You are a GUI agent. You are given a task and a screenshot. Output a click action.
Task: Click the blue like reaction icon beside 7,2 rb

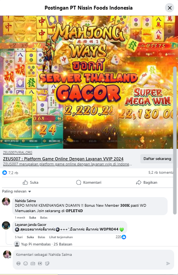pos(5,173)
